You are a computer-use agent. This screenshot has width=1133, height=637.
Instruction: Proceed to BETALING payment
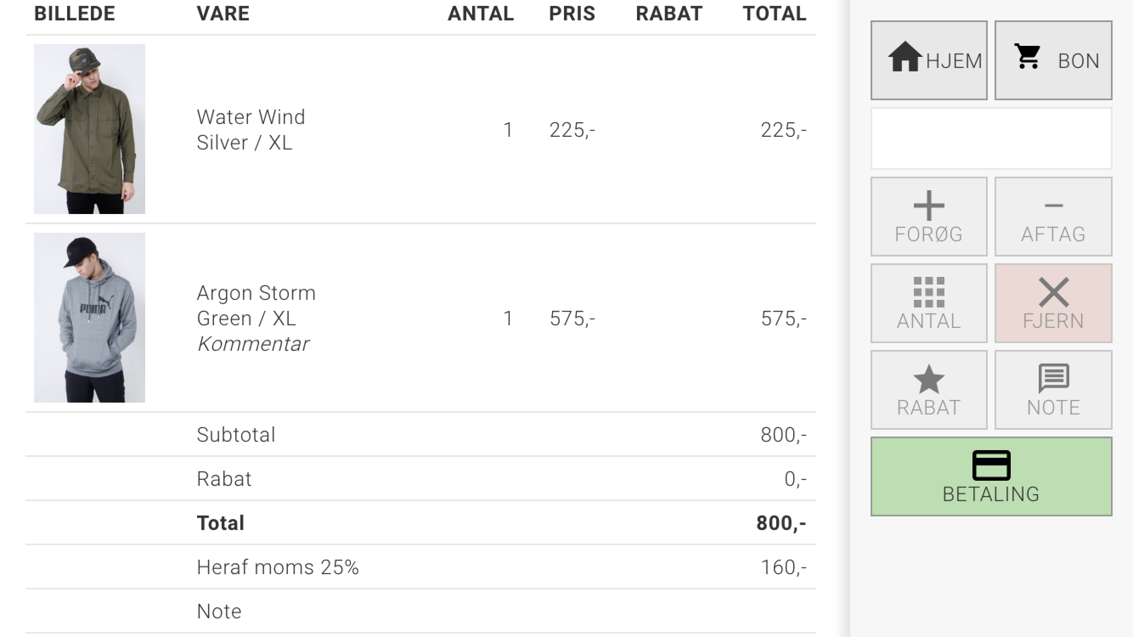991,476
